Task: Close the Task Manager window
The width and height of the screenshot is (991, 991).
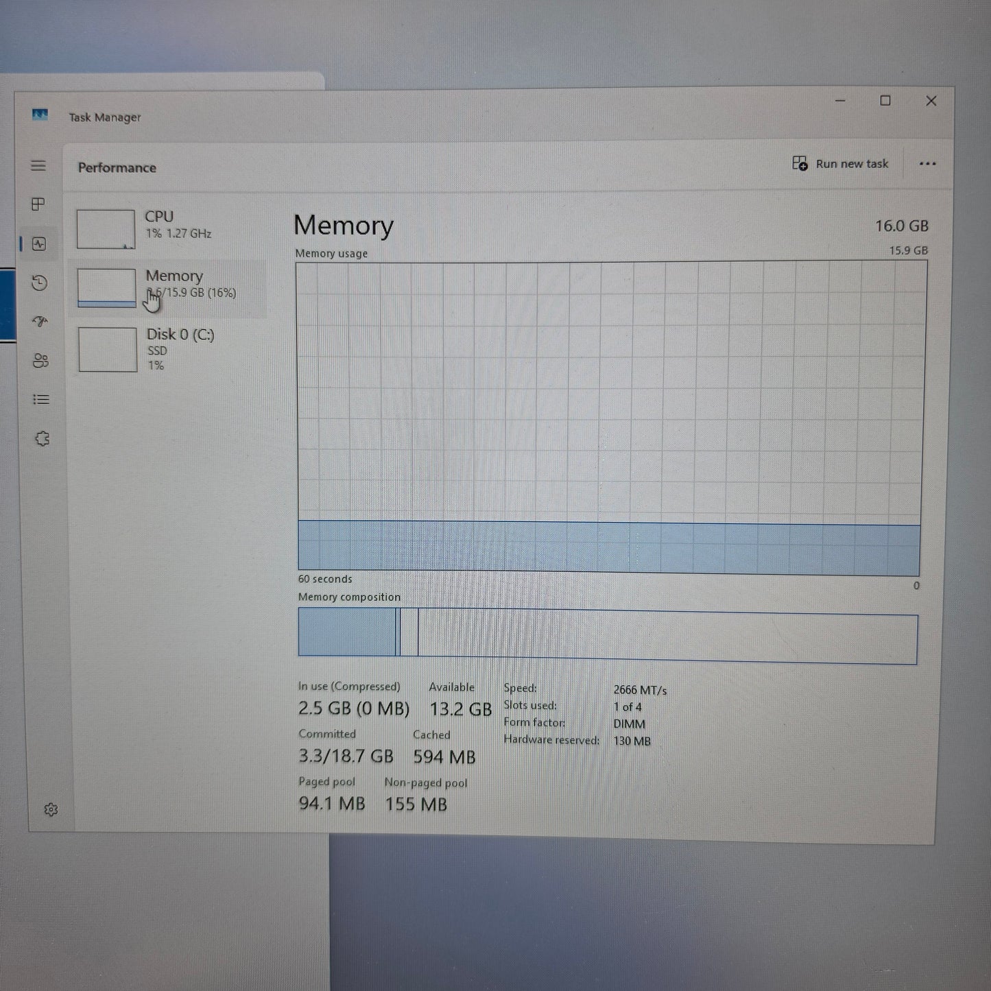Action: pyautogui.click(x=931, y=101)
